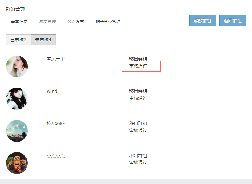Remove wind via 移出群组

coord(138,91)
